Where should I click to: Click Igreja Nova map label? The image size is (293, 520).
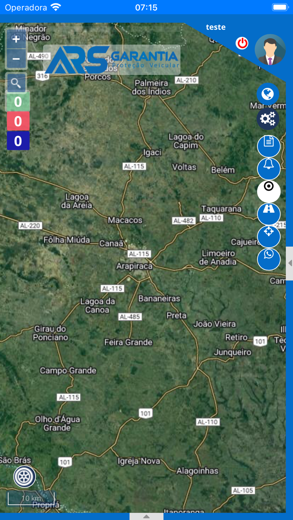(x=139, y=461)
